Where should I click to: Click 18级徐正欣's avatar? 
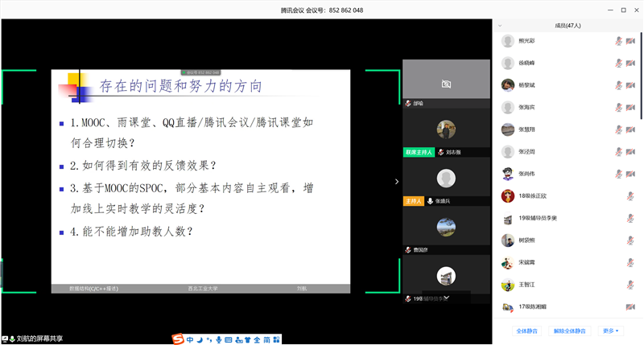coord(508,195)
